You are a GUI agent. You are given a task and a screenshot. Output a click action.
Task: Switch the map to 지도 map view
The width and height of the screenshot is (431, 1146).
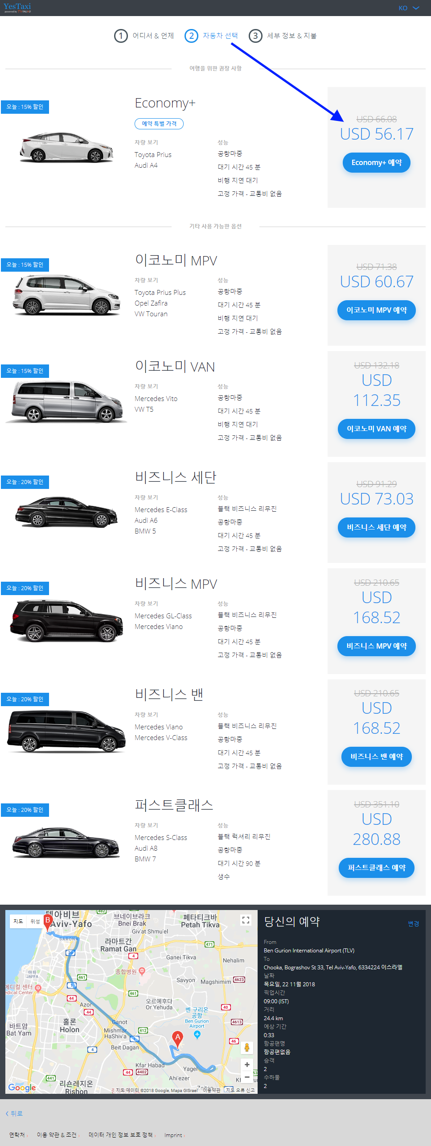click(18, 921)
